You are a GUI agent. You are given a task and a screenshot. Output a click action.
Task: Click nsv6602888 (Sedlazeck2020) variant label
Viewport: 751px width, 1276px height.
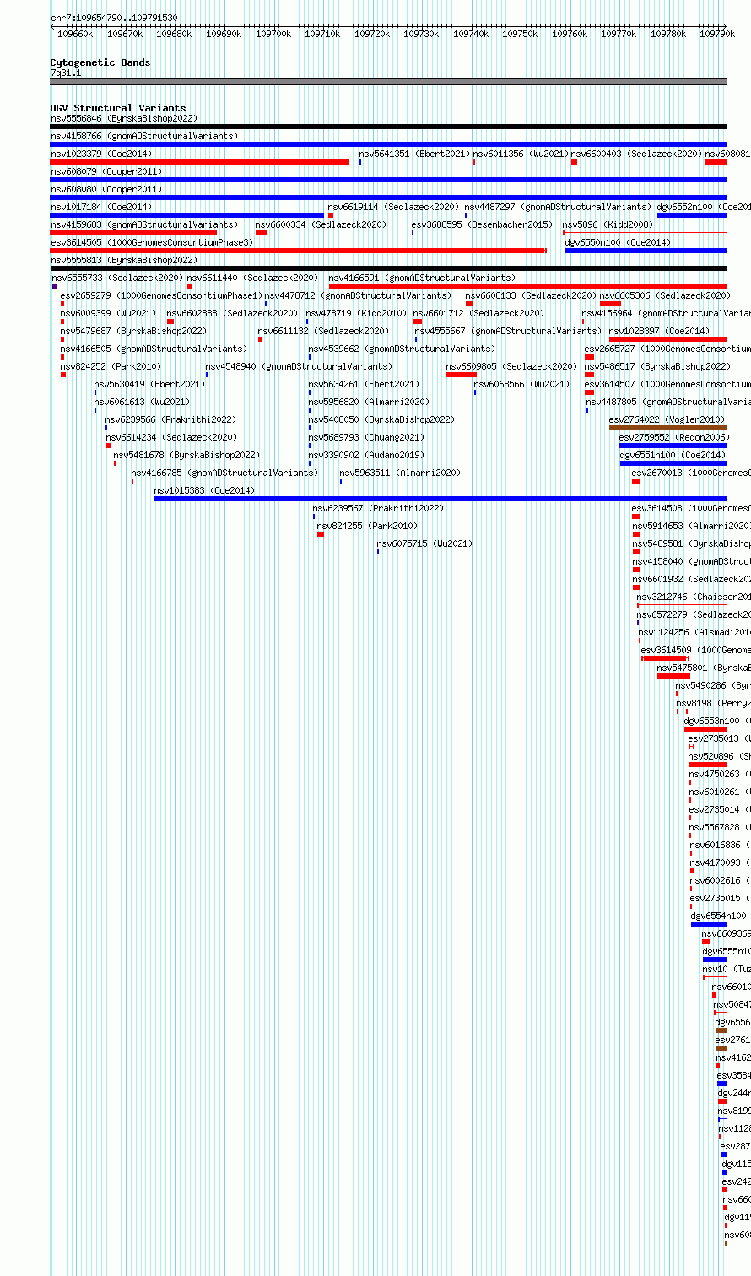tap(232, 313)
